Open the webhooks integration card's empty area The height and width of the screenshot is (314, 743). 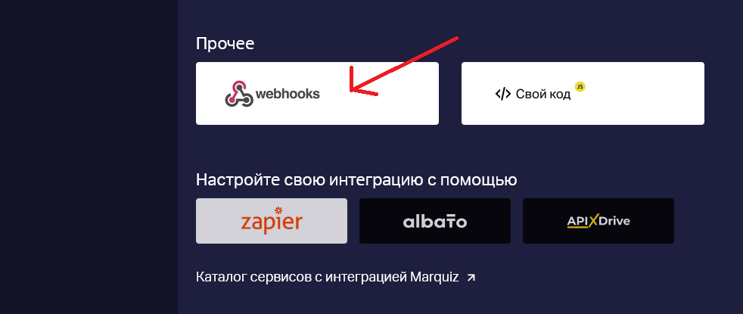coord(393,109)
